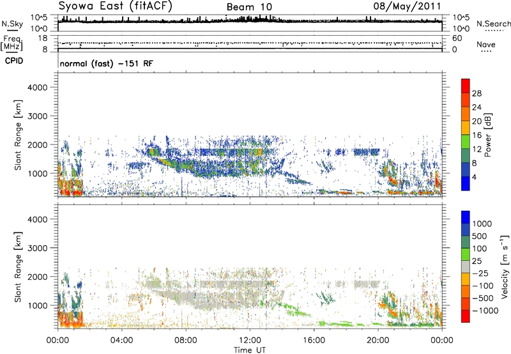Click '2000' on power panel range axis

pyautogui.click(x=38, y=144)
